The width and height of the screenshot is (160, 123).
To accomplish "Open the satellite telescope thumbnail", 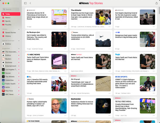I will click(x=103, y=106).
